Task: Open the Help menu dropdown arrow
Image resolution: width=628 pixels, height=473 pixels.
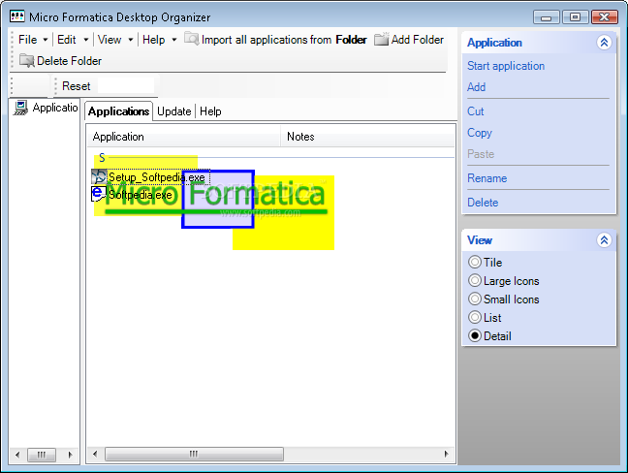Action: 174,40
